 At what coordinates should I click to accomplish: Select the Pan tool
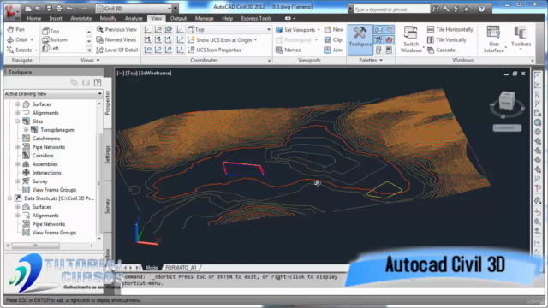16,30
